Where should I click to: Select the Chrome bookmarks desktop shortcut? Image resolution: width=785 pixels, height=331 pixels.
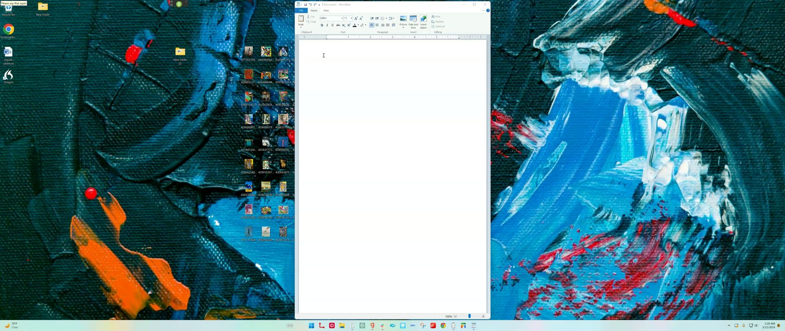[x=8, y=32]
